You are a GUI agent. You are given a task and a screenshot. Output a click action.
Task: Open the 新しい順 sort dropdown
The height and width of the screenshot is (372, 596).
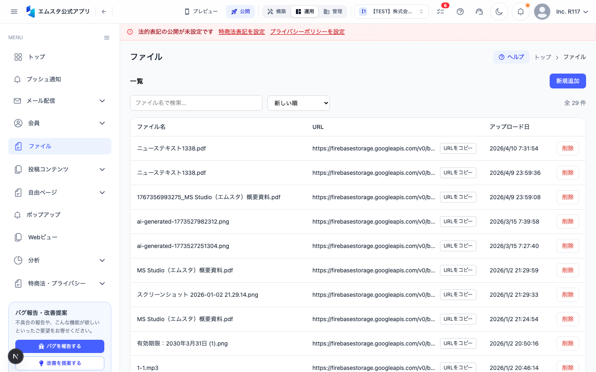coord(298,103)
